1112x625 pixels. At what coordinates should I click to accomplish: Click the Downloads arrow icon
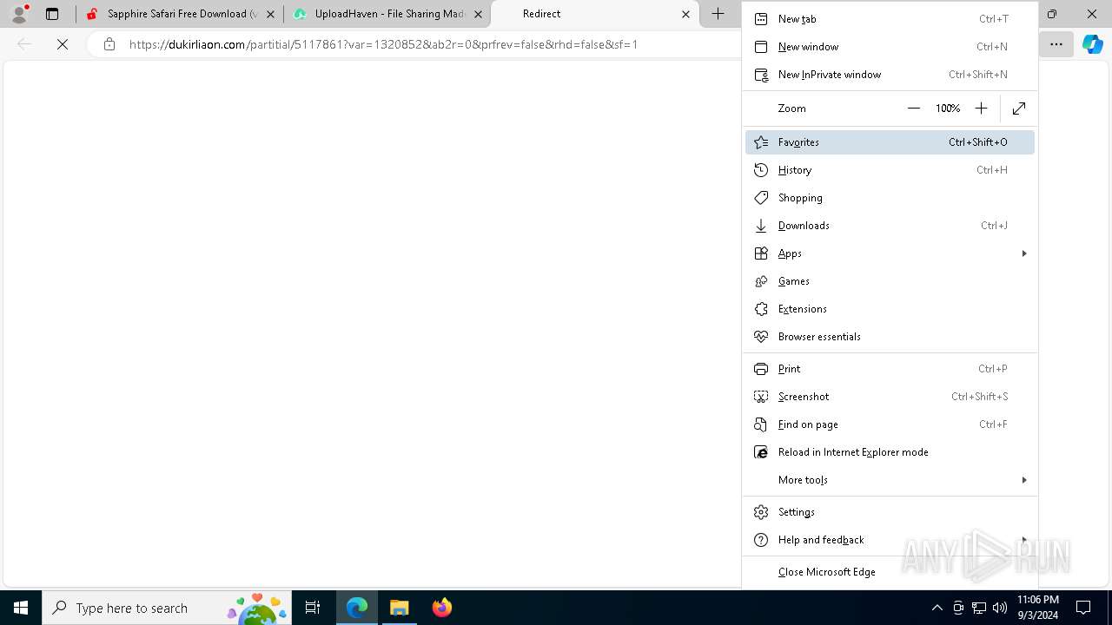(x=761, y=226)
